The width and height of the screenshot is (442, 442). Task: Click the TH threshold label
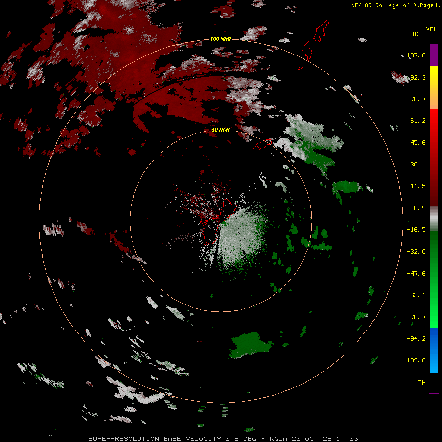422,383
